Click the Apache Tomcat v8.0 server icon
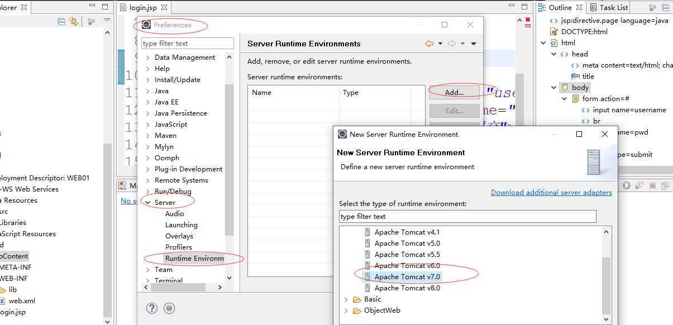This screenshot has height=325, width=673. pos(367,288)
